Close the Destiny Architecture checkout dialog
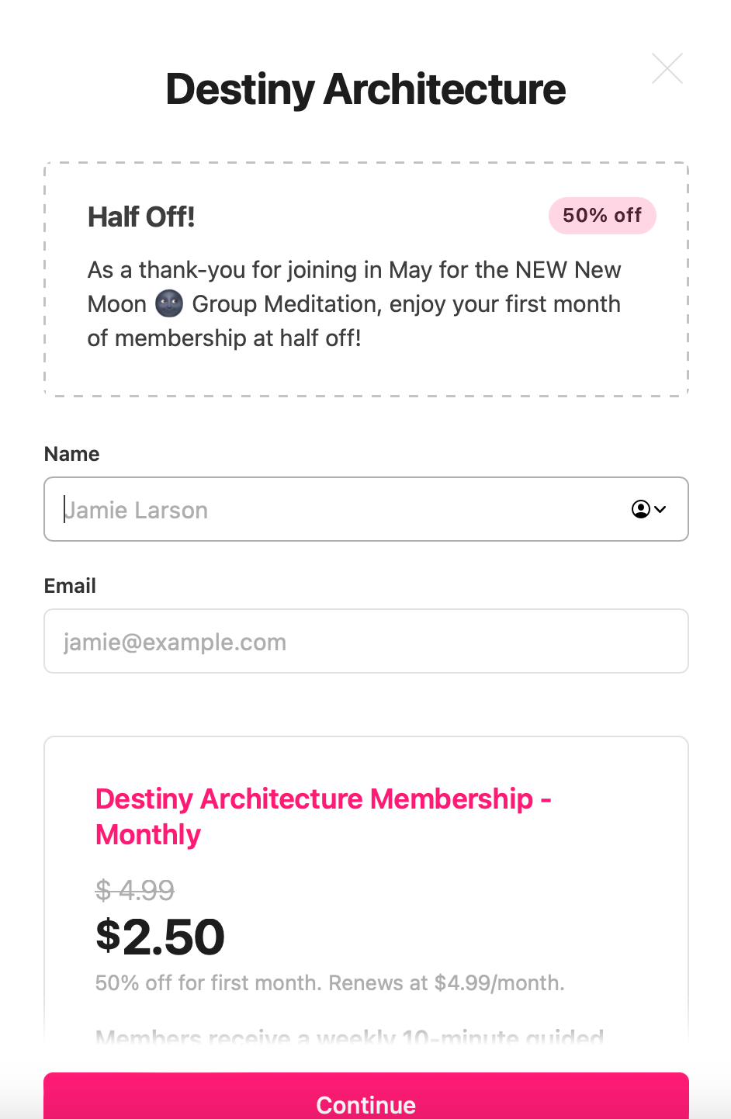This screenshot has width=731, height=1119. click(667, 69)
